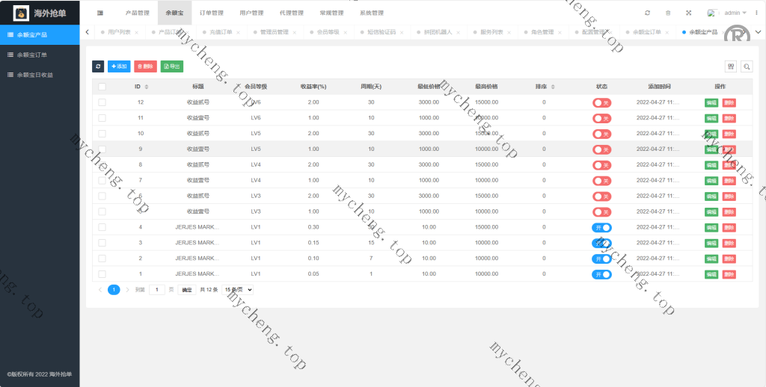Open the column filter grid icon
Screen dimensions: 766x387
[731, 66]
